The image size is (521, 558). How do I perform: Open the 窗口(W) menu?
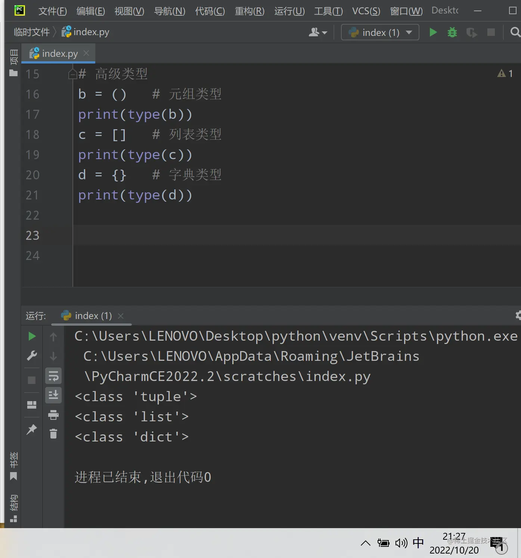(x=406, y=11)
